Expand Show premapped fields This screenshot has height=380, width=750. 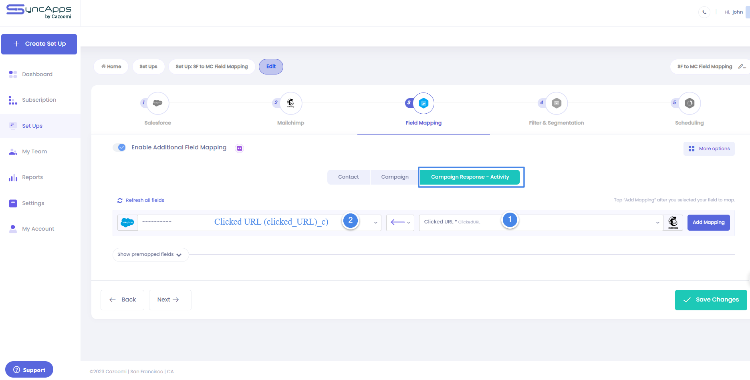click(149, 255)
